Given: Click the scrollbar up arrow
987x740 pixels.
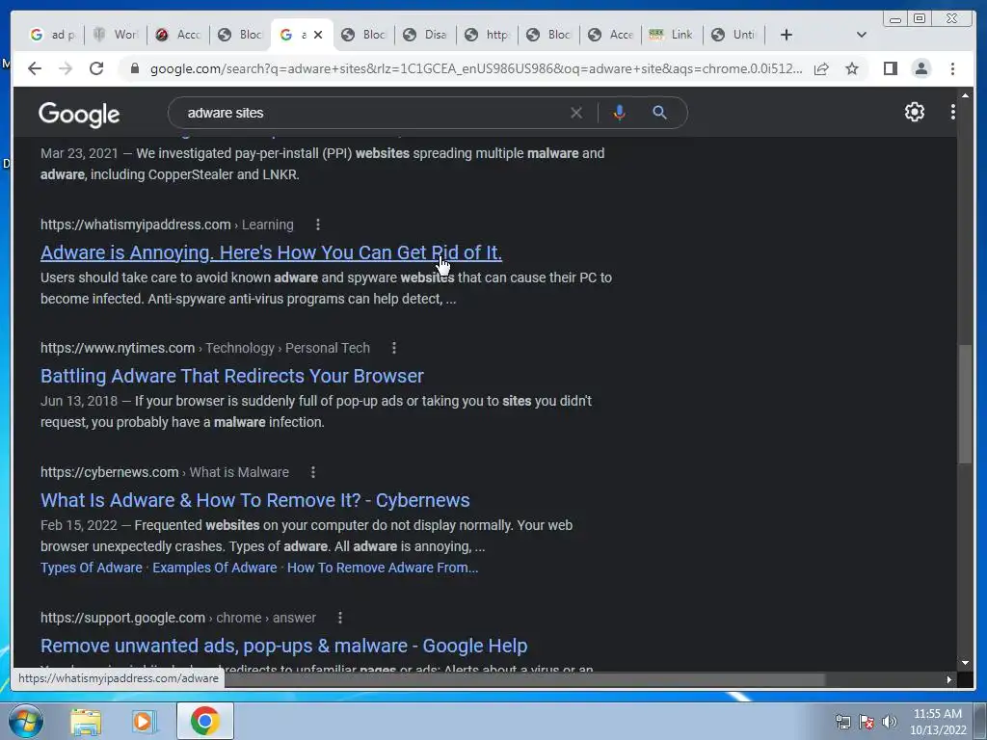Looking at the screenshot, I should [965, 95].
